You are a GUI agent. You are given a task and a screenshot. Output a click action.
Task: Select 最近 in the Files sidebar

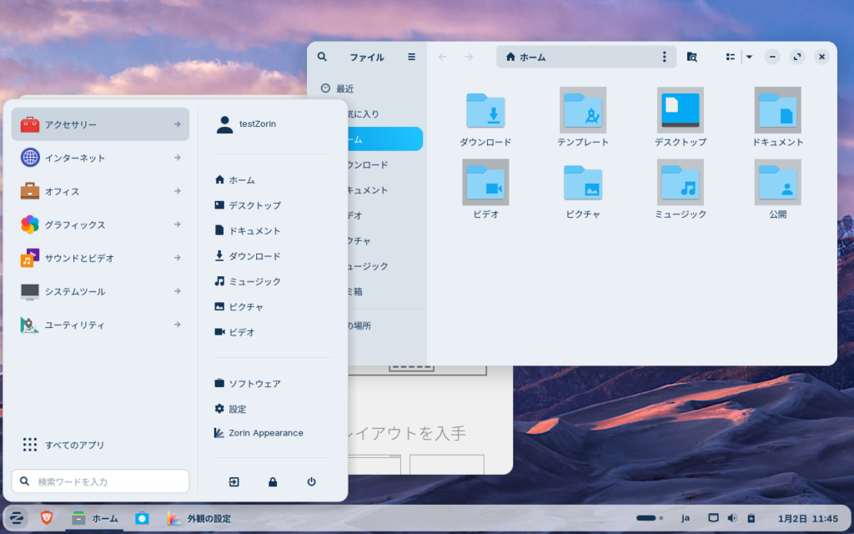tap(345, 88)
